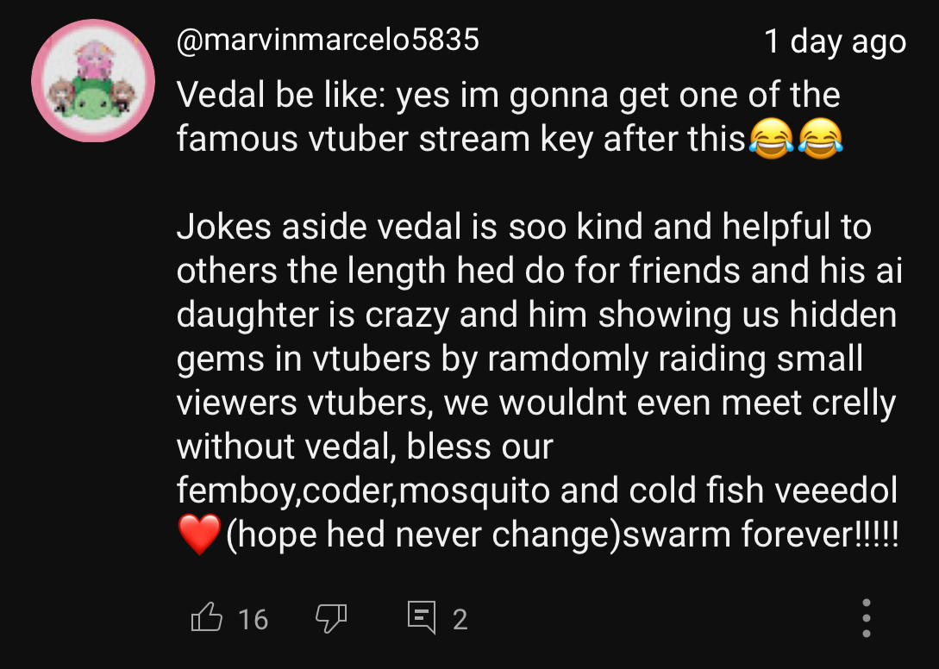This screenshot has height=669, width=939.
Task: Like the comment with thumbs-up icon
Action: point(206,617)
